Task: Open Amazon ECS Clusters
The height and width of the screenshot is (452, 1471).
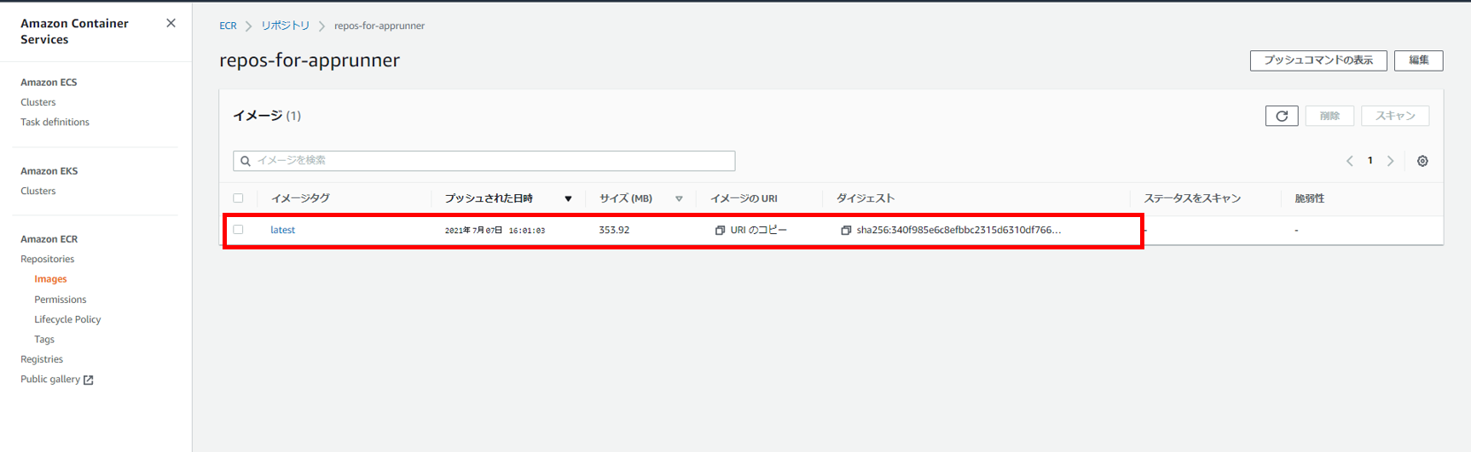Action: click(38, 102)
